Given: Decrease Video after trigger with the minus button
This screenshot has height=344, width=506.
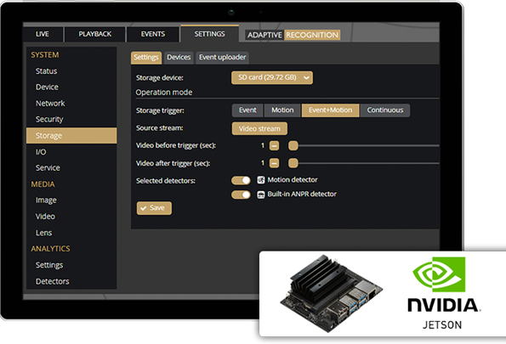Looking at the screenshot, I should coord(274,163).
